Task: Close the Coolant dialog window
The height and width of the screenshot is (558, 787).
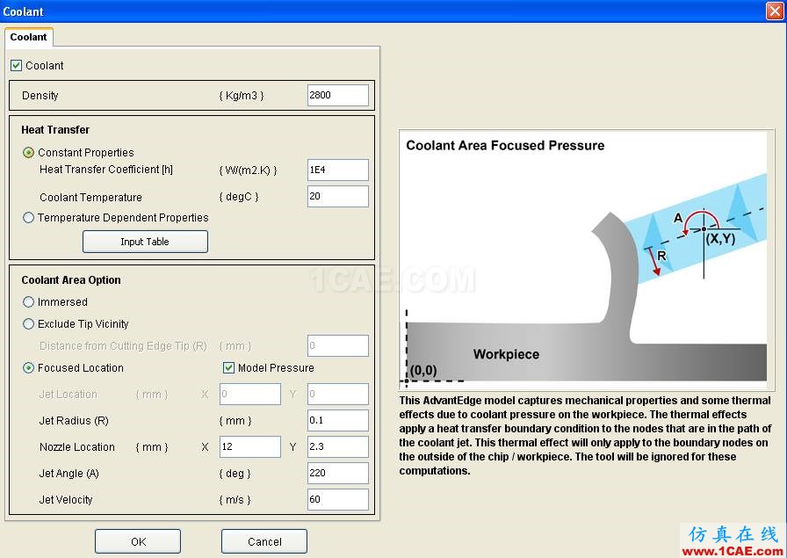Action: (x=775, y=11)
